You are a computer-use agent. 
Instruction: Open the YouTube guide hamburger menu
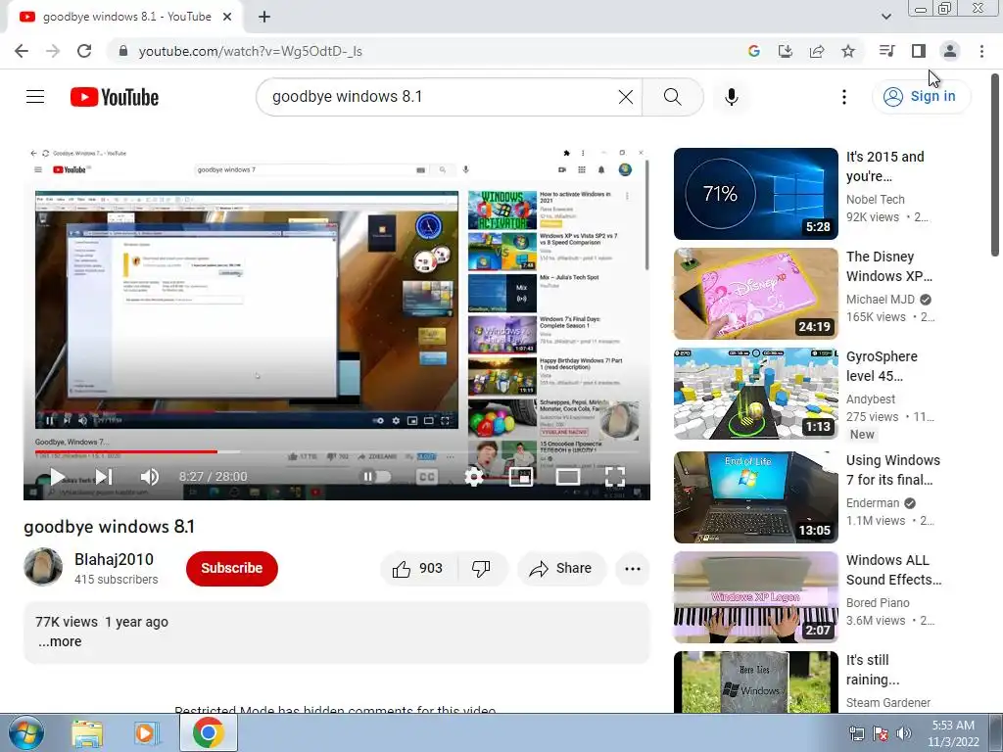point(35,97)
